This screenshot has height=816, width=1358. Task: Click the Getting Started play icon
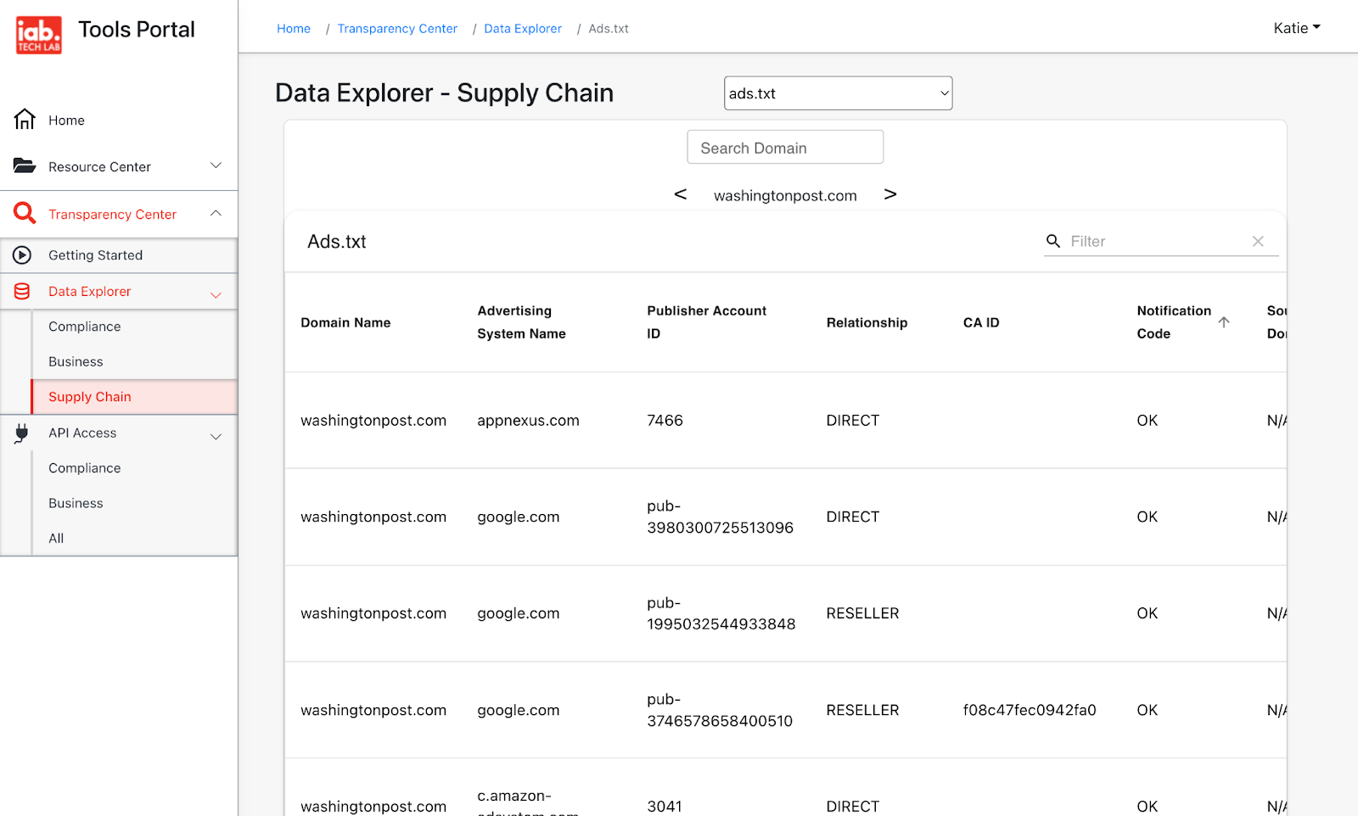point(22,255)
